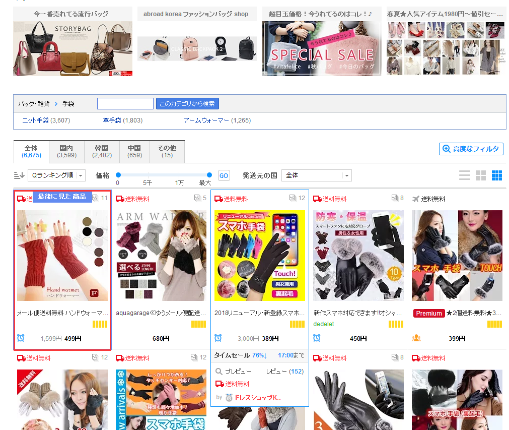Click プレビュー preview link in popup
The width and height of the screenshot is (509, 430).
(238, 371)
